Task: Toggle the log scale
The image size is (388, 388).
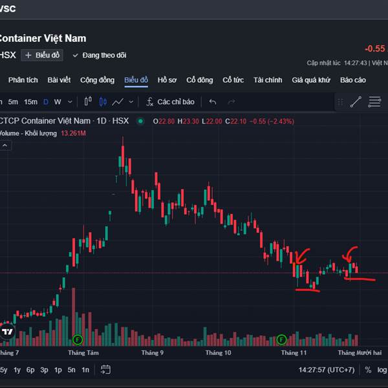Action: [382, 370]
